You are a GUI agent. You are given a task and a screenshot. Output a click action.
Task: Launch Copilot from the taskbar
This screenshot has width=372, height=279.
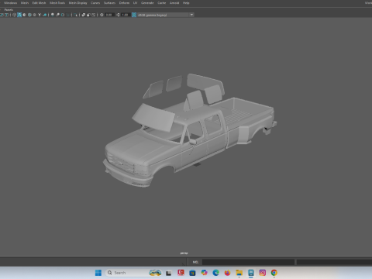click(x=204, y=273)
